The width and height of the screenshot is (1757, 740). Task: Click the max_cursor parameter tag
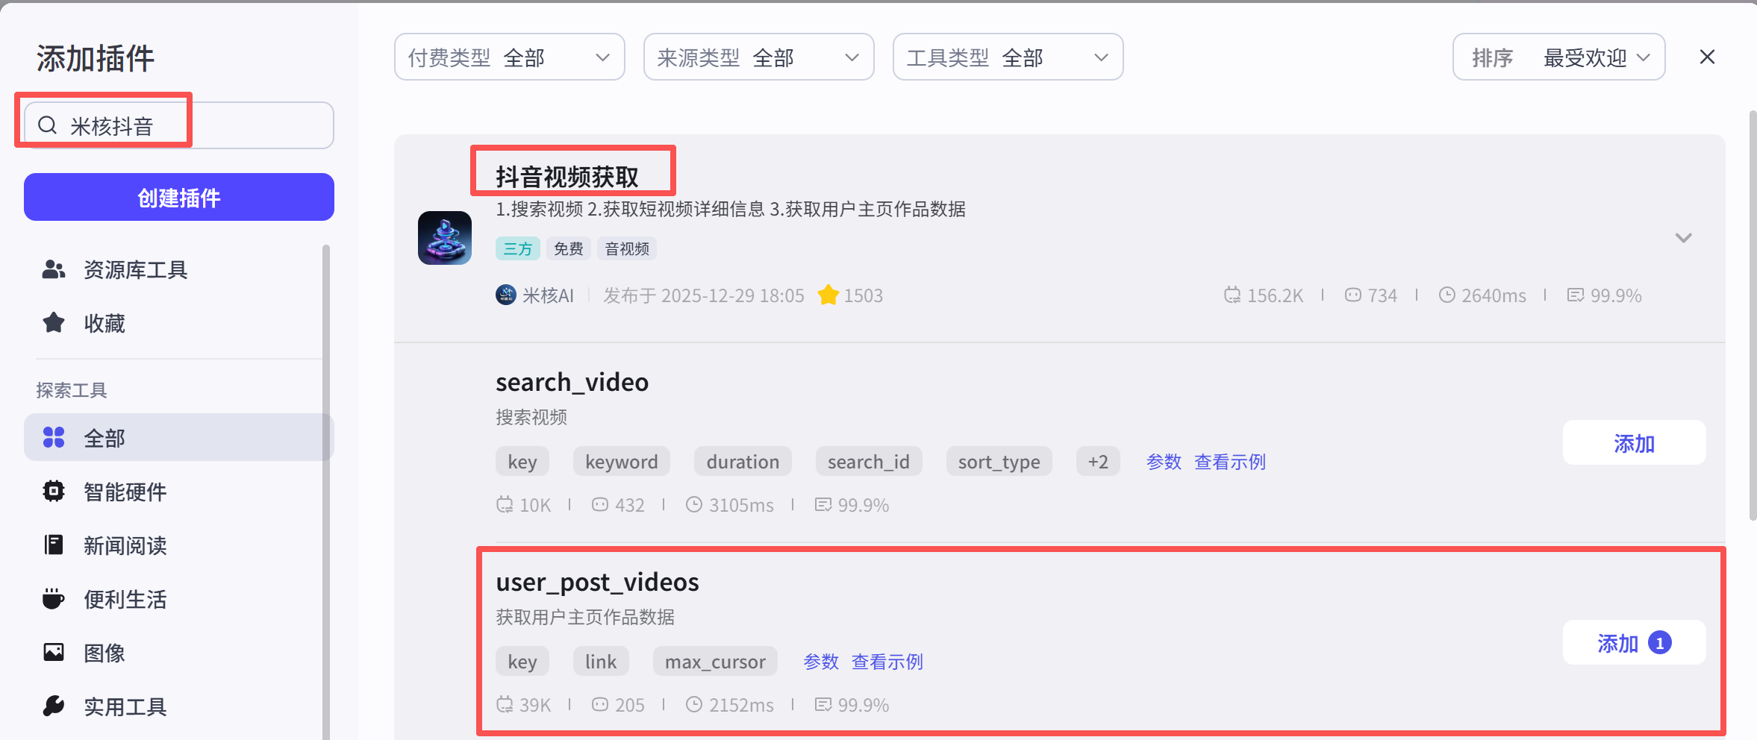[x=715, y=662]
